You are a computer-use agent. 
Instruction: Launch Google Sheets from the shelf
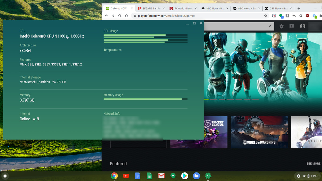(x=149, y=176)
